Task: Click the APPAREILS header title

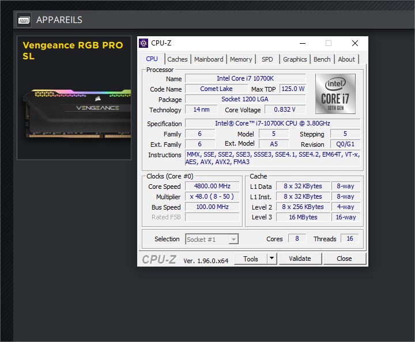Action: (59, 20)
